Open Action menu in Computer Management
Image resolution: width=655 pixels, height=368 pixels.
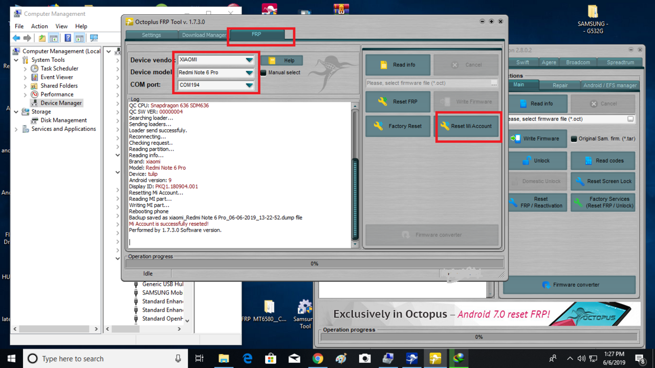pos(39,26)
